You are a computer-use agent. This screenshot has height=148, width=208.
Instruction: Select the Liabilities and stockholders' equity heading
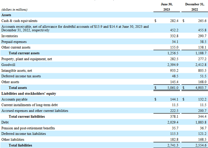29,94
